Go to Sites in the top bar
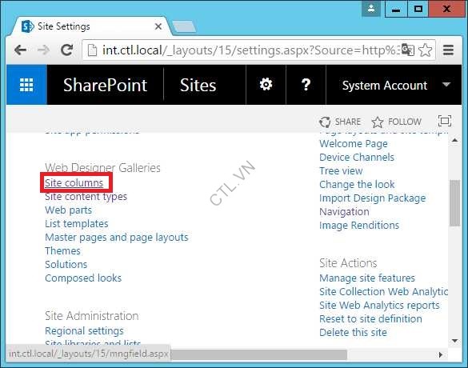468x368 pixels. tap(198, 86)
